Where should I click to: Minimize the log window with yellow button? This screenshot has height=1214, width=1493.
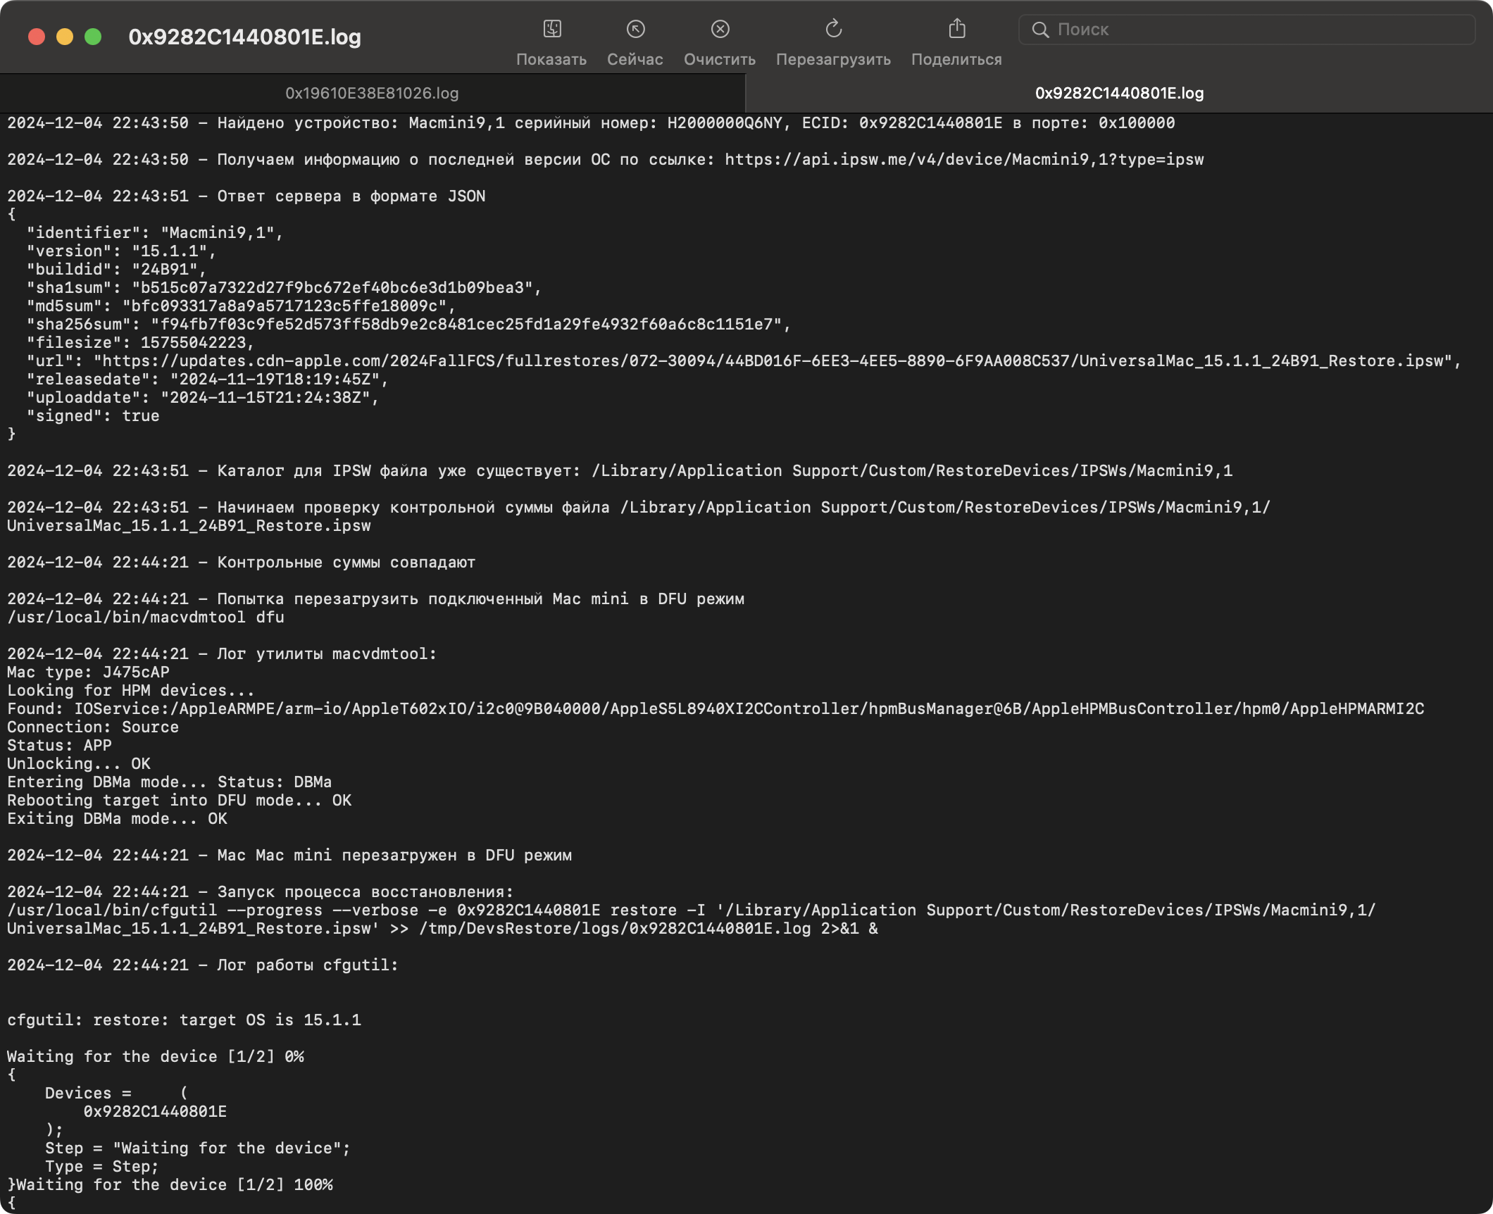tap(65, 37)
